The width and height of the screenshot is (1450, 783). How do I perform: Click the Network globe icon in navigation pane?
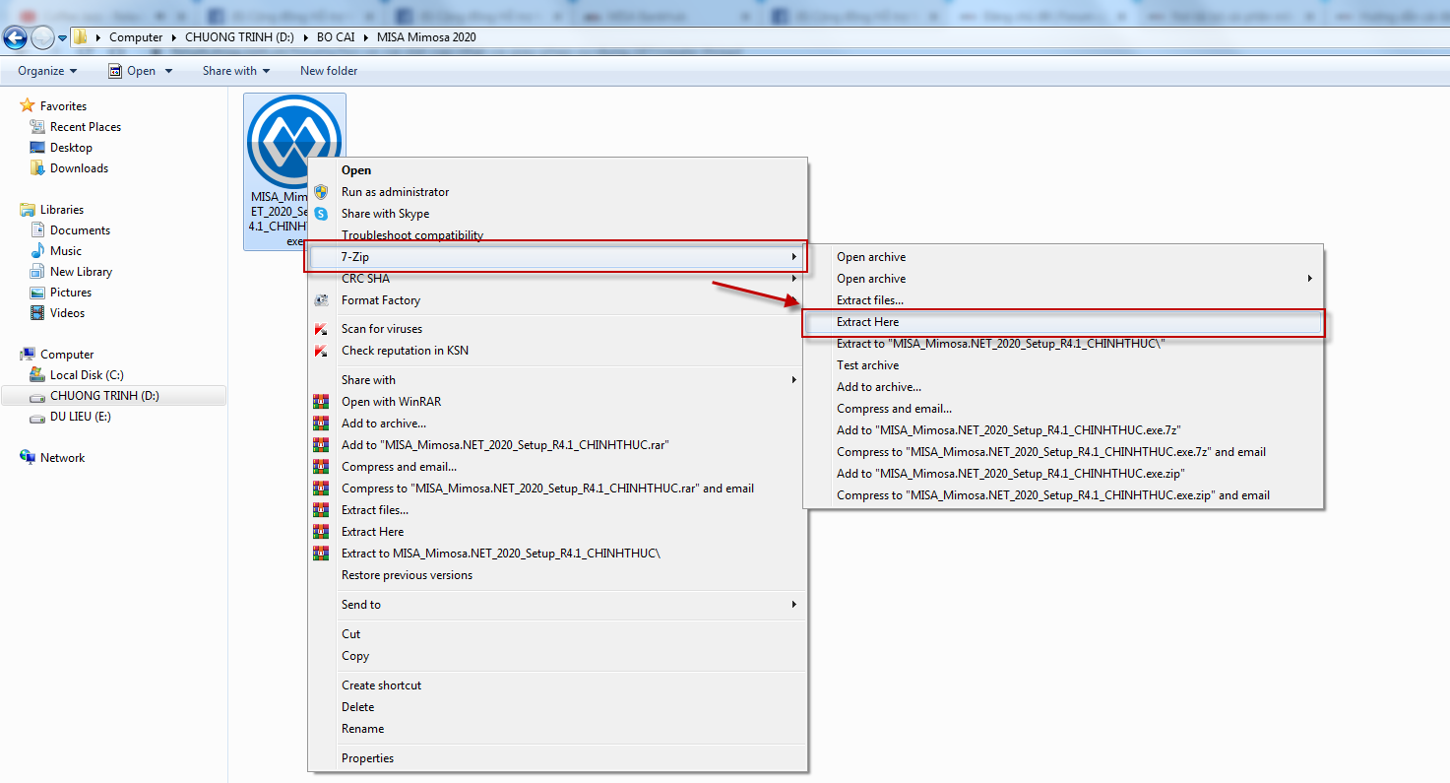28,458
